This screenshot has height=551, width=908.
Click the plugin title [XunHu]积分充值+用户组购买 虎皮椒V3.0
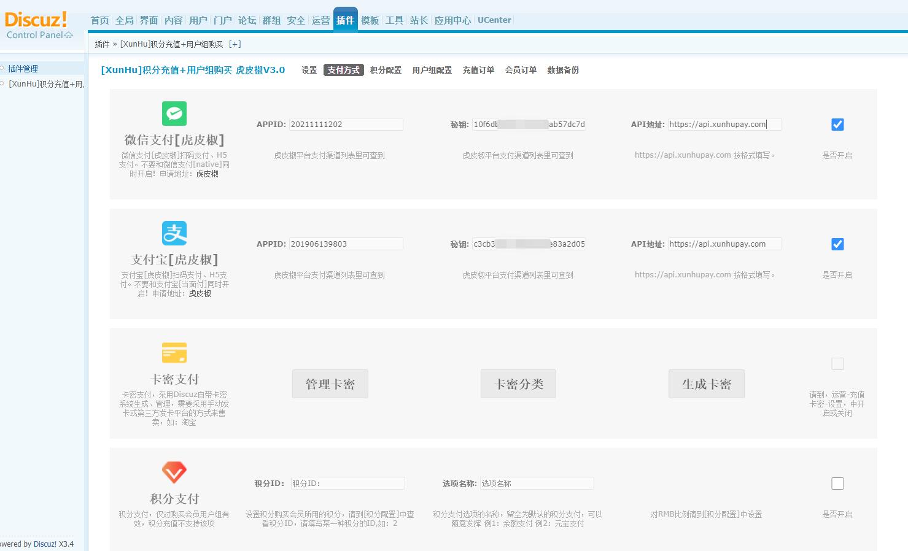click(193, 70)
